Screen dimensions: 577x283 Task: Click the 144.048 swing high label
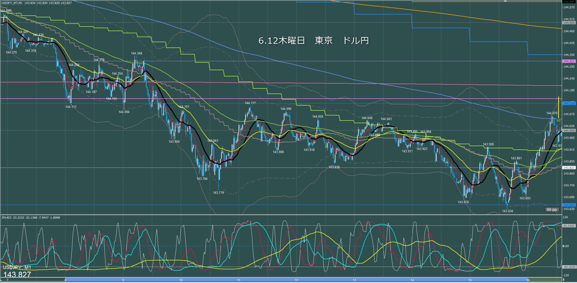[x=367, y=118]
